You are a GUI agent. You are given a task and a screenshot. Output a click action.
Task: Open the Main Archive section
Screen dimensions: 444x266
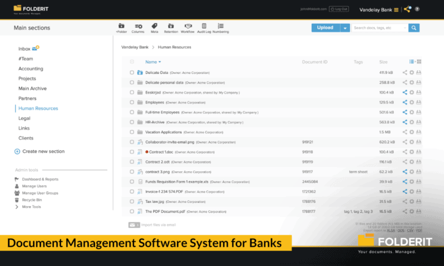click(32, 89)
